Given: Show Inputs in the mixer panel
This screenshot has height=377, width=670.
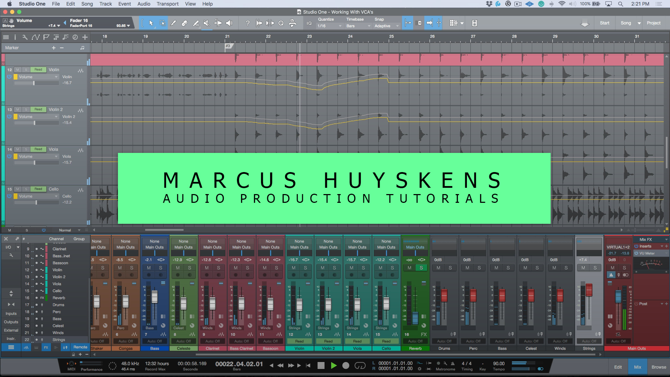Looking at the screenshot, I should (x=11, y=314).
